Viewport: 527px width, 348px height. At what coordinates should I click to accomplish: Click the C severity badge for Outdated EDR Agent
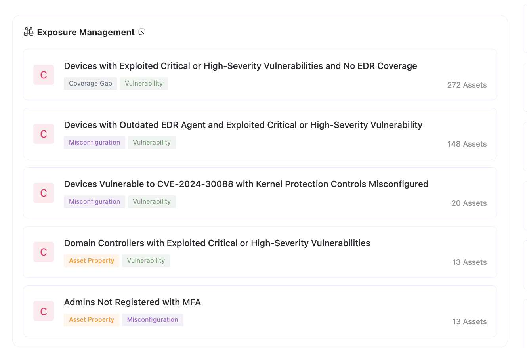[x=44, y=134]
